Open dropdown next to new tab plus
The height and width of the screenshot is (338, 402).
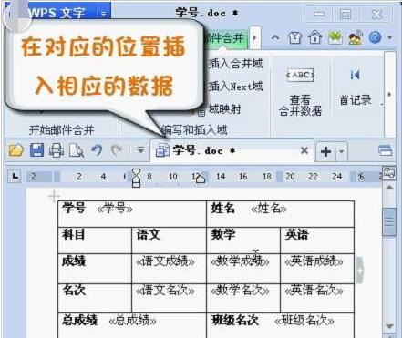coord(341,151)
